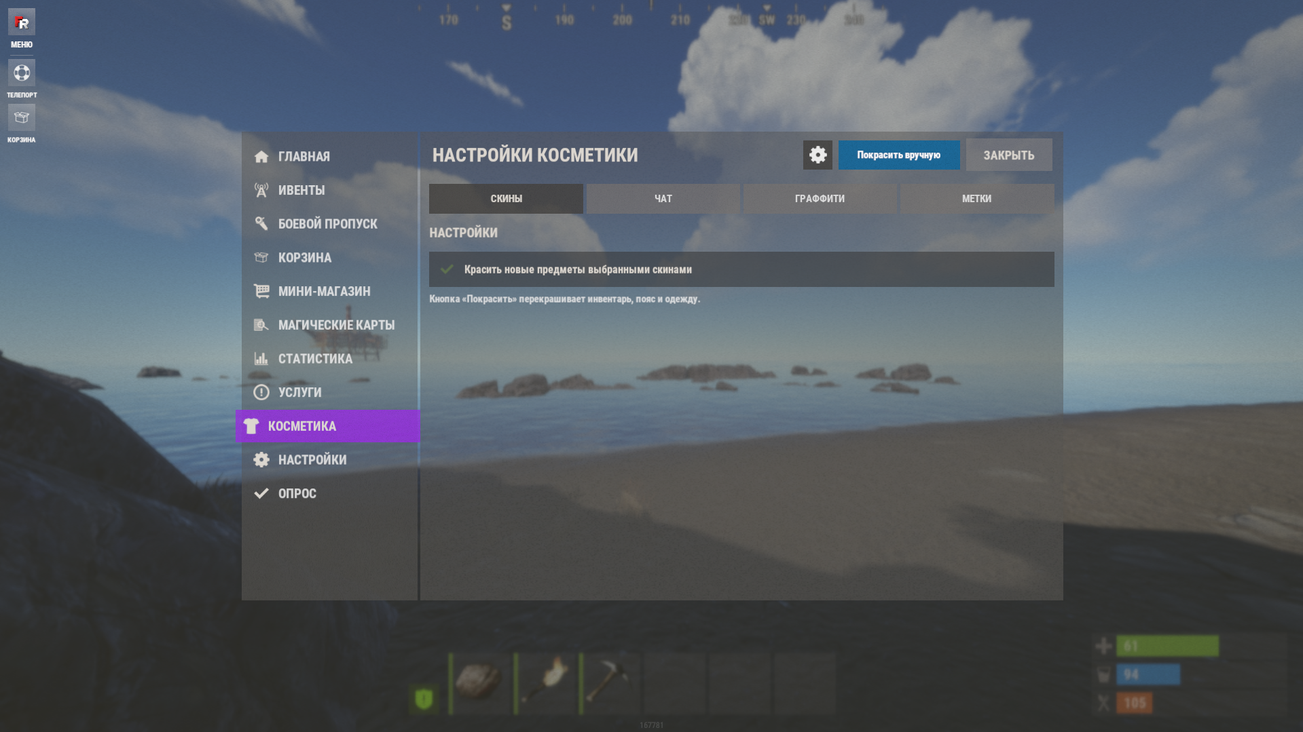The image size is (1303, 732).
Task: Open the Мини-магазин menu entry
Action: point(330,291)
